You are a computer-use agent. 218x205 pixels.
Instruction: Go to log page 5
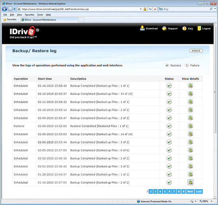click(x=165, y=192)
